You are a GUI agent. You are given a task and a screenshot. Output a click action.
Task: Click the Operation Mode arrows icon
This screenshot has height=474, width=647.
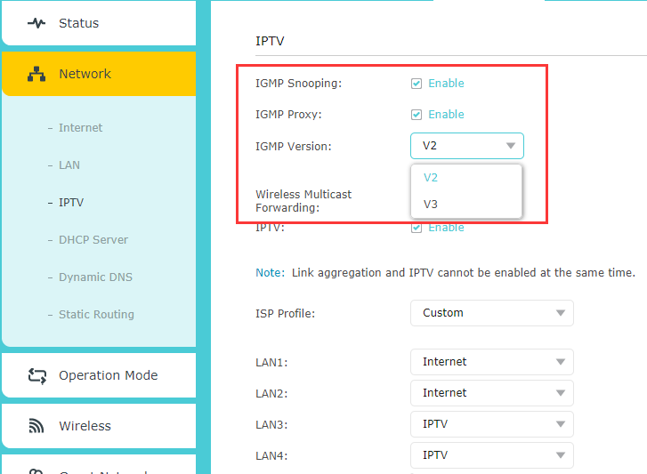(x=36, y=375)
